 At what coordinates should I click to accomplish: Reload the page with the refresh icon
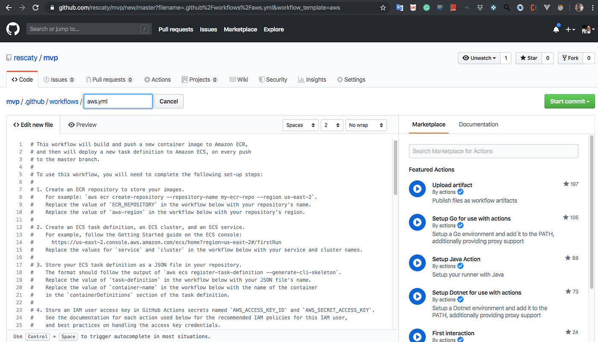pyautogui.click(x=35, y=7)
